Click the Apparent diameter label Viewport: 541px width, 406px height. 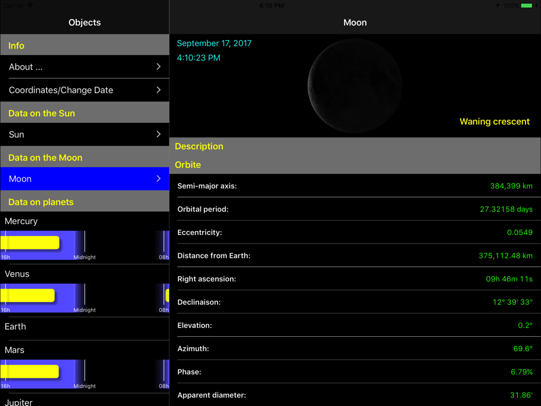[x=212, y=395]
